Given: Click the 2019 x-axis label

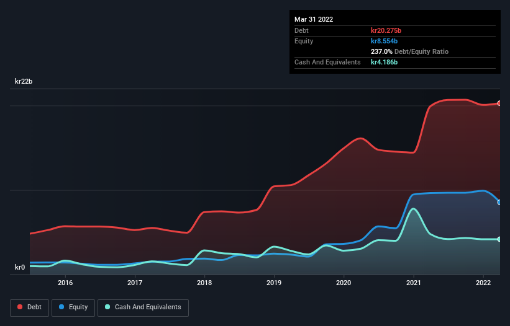Looking at the screenshot, I should (x=274, y=283).
